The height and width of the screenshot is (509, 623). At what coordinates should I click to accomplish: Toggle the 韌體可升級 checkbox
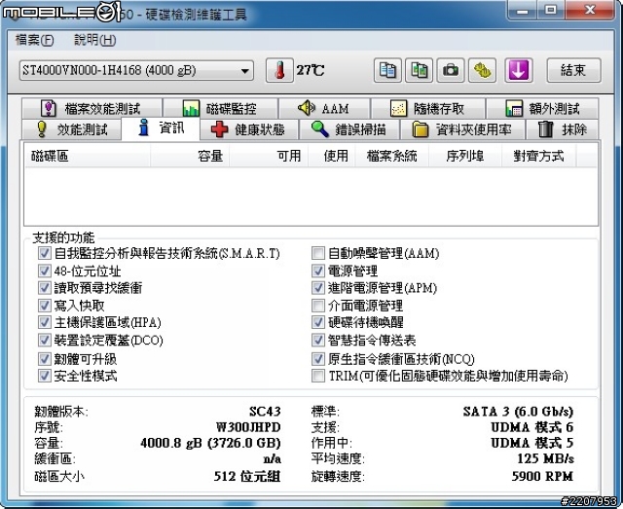coord(44,359)
